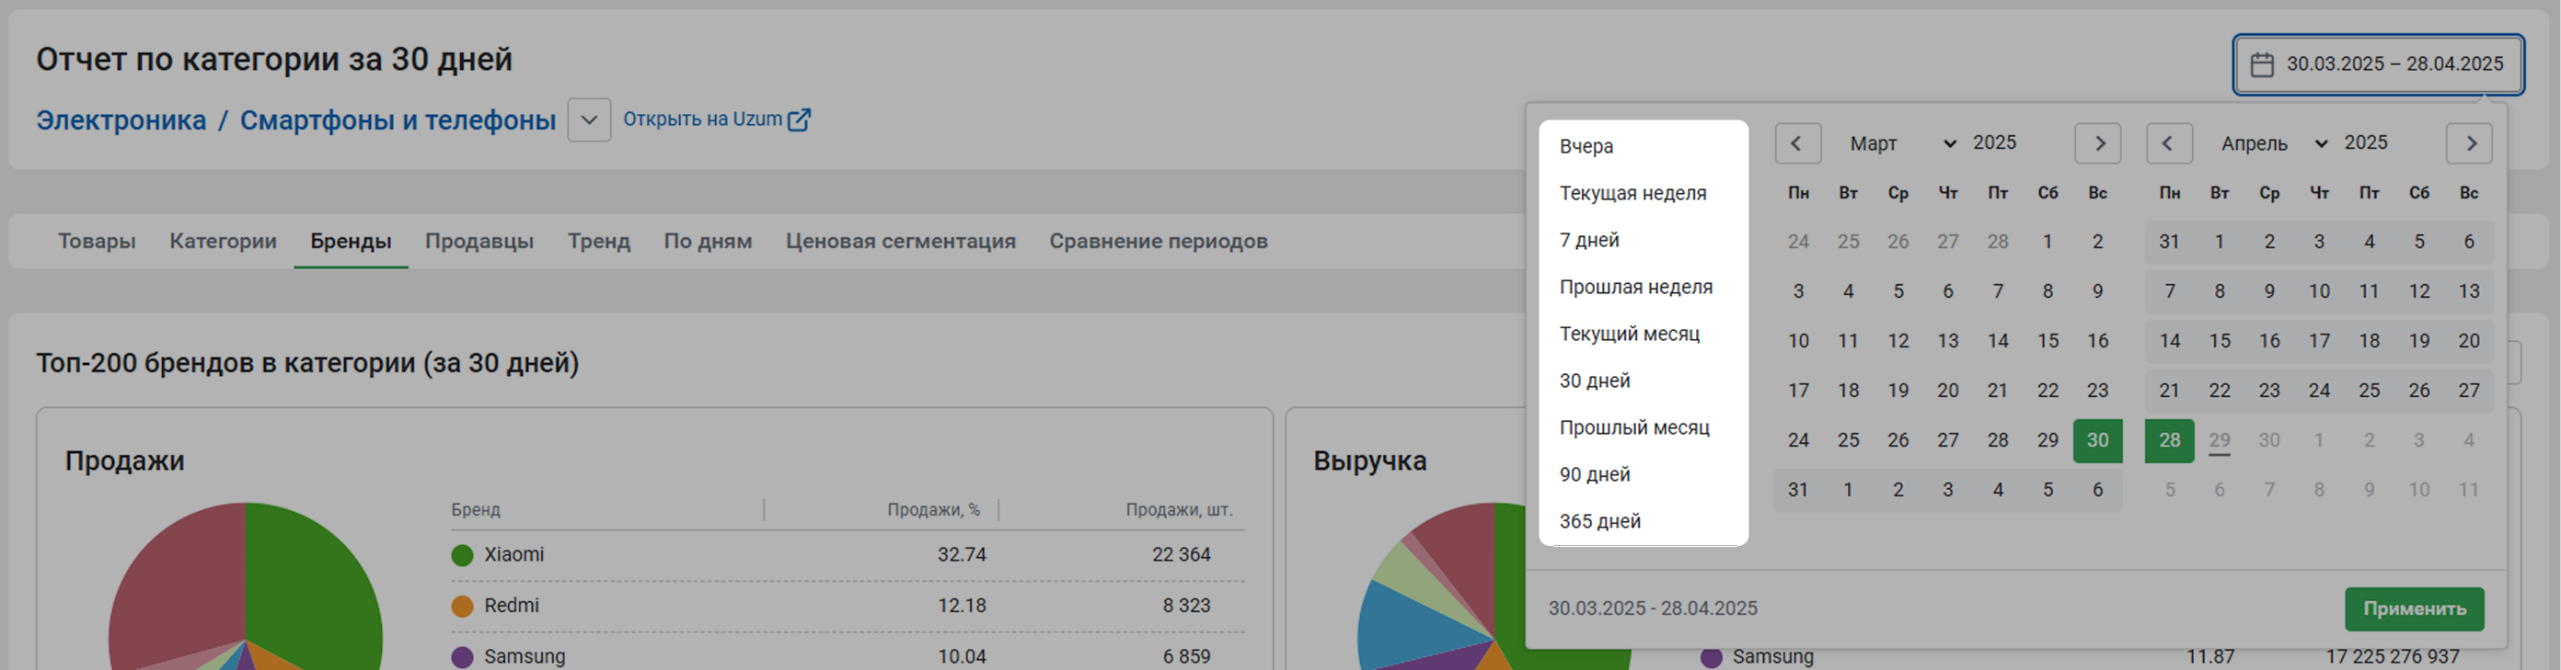Screen dimensions: 2561x670
Task: Click the 22 364 sales value
Action: [1181, 555]
